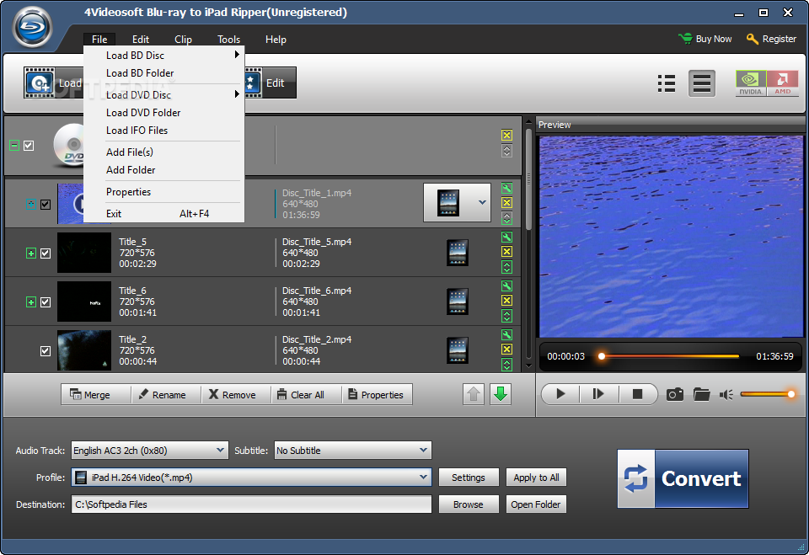Stop the preview playback
Viewport: 809px width, 555px height.
pos(638,395)
